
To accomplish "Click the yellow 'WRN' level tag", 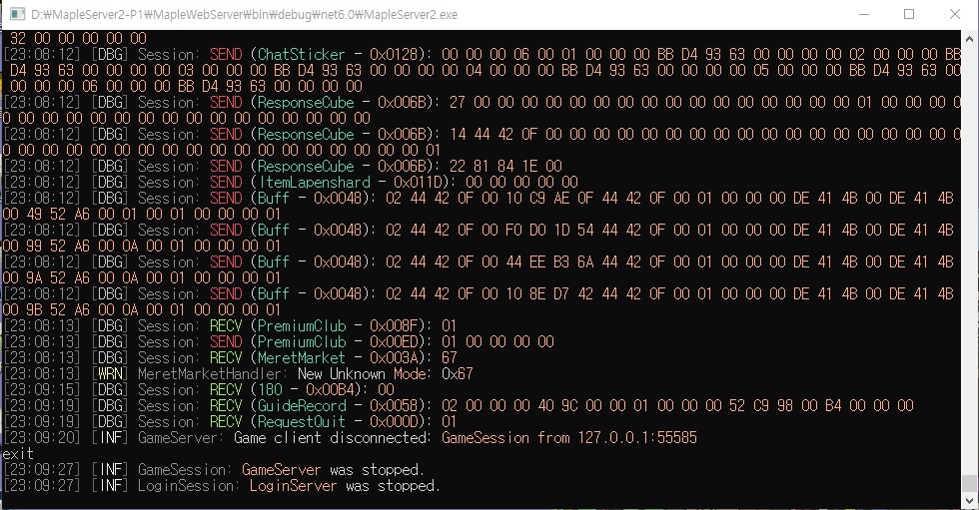I will [110, 374].
